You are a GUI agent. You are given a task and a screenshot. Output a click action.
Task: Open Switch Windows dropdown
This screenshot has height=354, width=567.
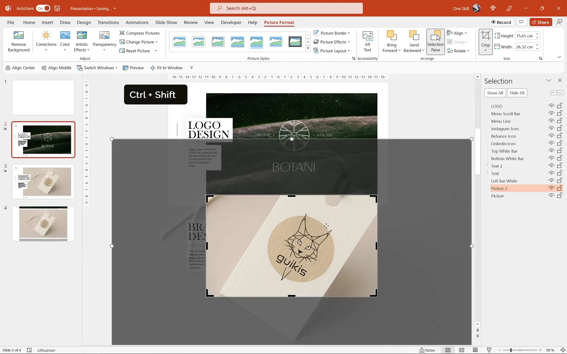tap(97, 68)
